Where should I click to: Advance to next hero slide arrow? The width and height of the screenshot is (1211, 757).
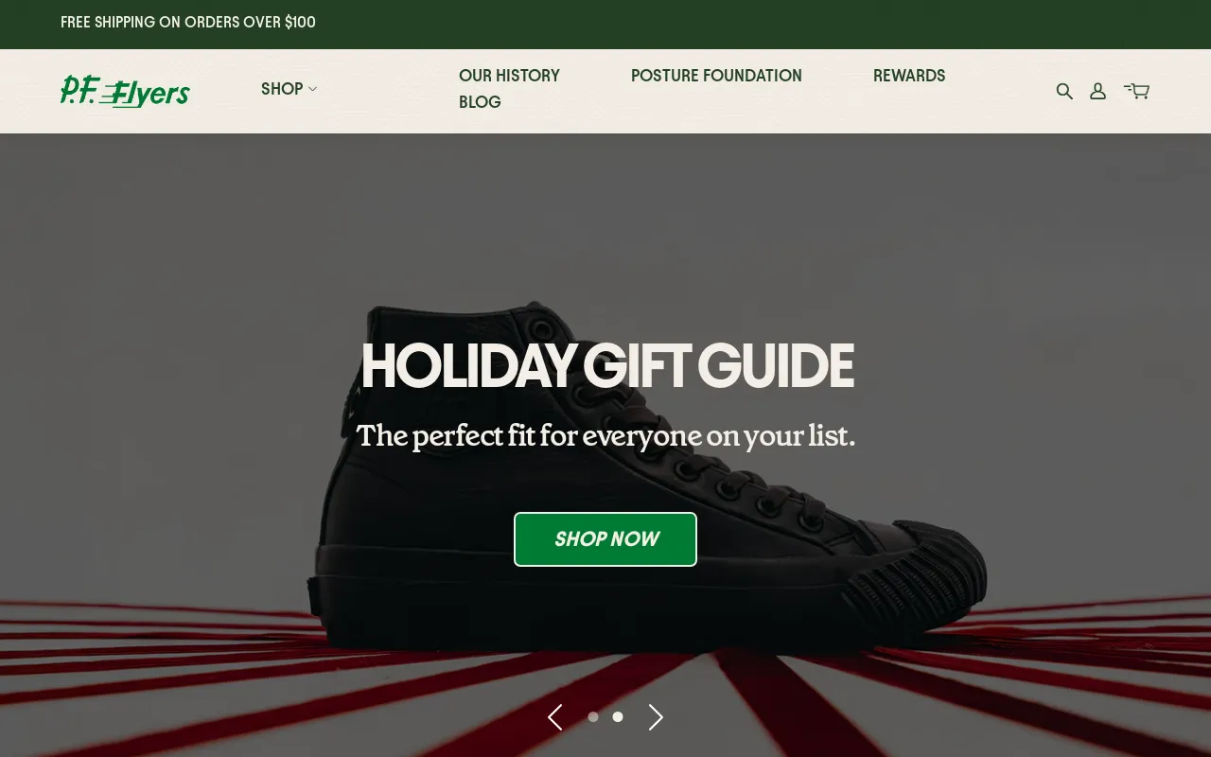point(656,717)
